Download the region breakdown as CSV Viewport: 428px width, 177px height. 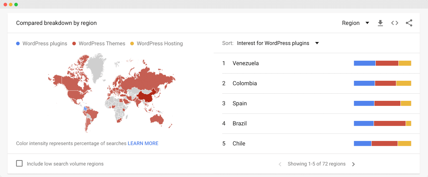point(380,23)
